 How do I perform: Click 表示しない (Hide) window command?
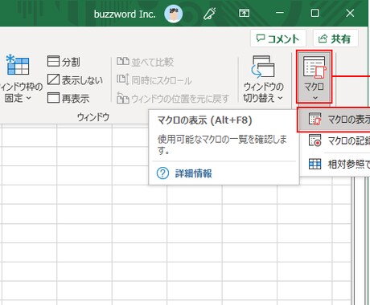(75, 80)
